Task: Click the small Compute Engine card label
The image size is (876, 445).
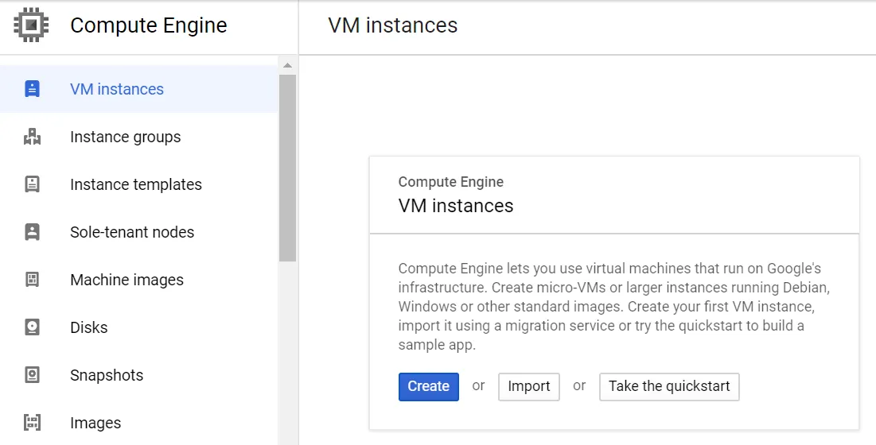Action: pos(451,182)
